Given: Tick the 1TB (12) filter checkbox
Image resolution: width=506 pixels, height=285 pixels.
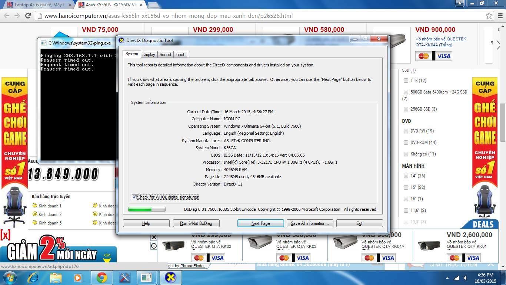Looking at the screenshot, I should [x=406, y=81].
